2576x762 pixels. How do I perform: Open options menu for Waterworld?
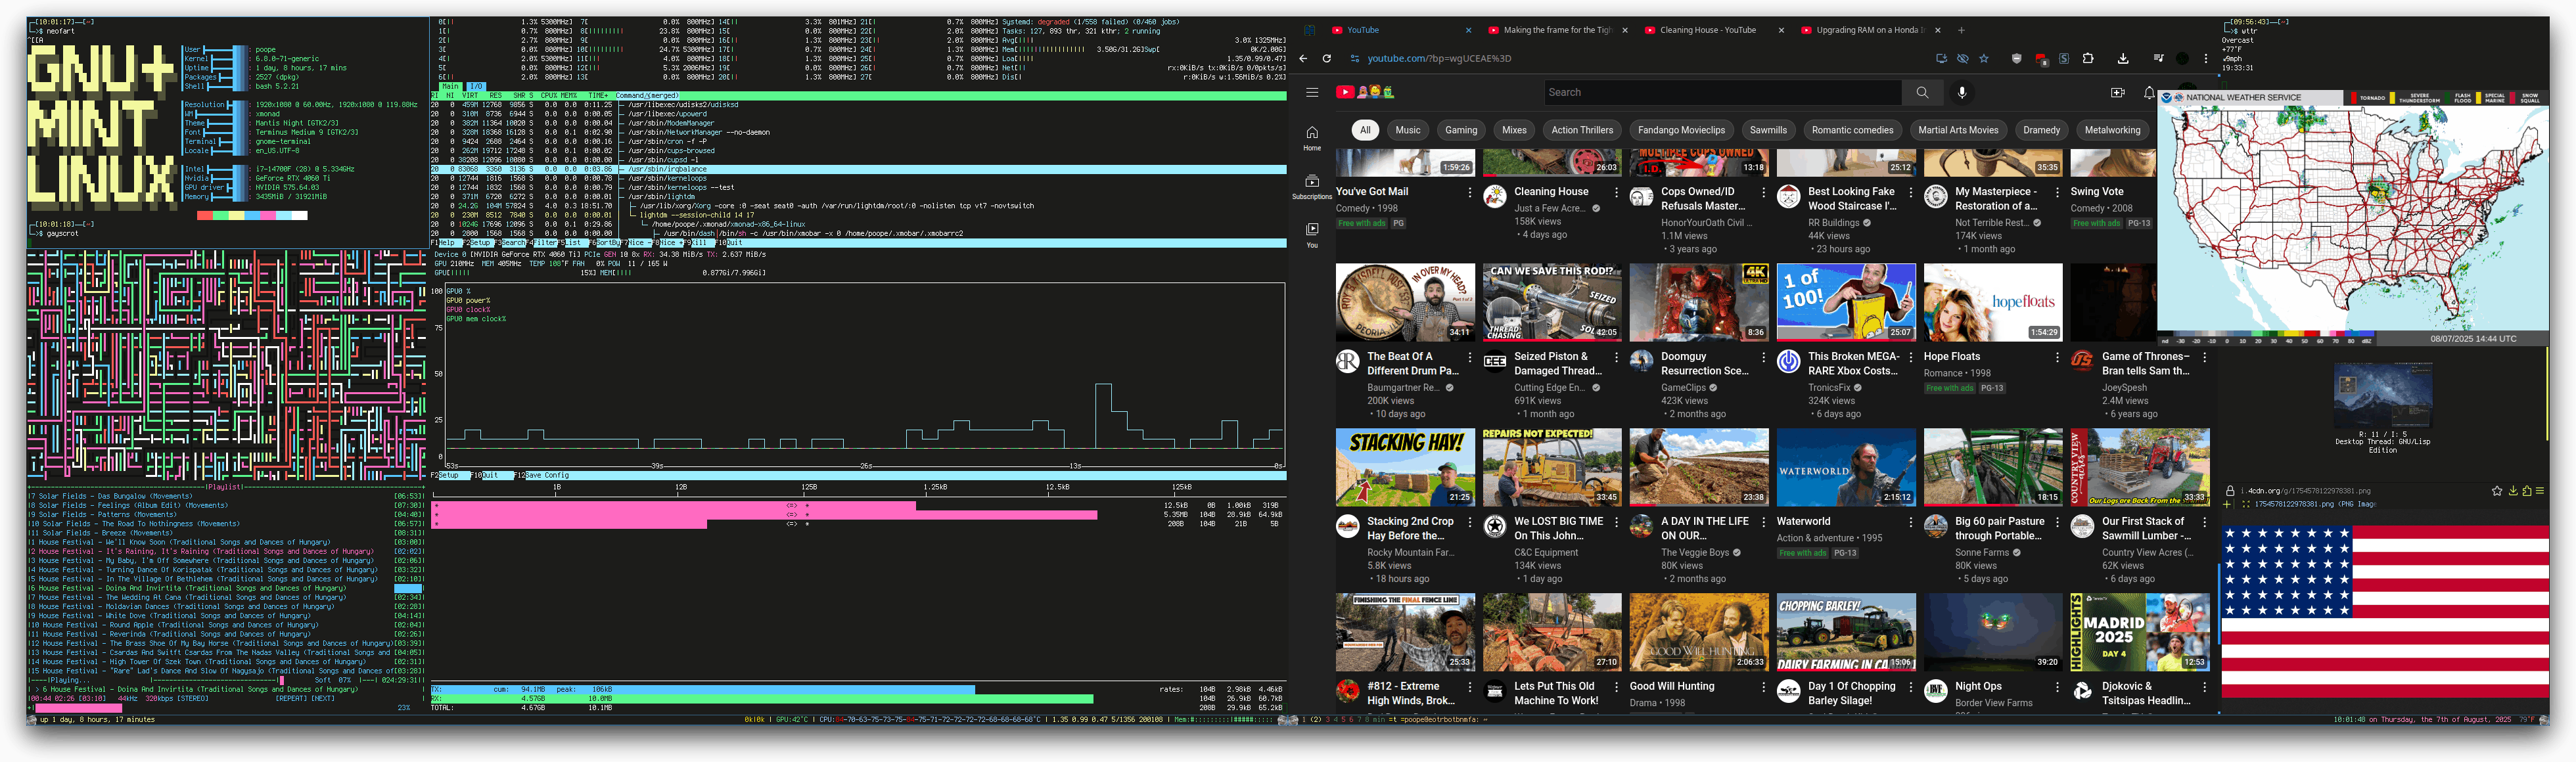tap(1910, 522)
